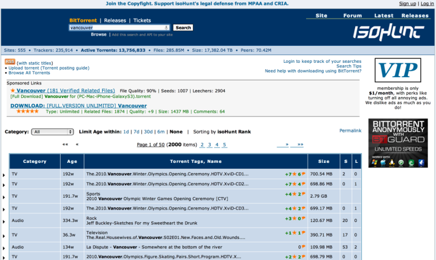Sort by seeds S column header
The image size is (436, 260).
[345, 161]
